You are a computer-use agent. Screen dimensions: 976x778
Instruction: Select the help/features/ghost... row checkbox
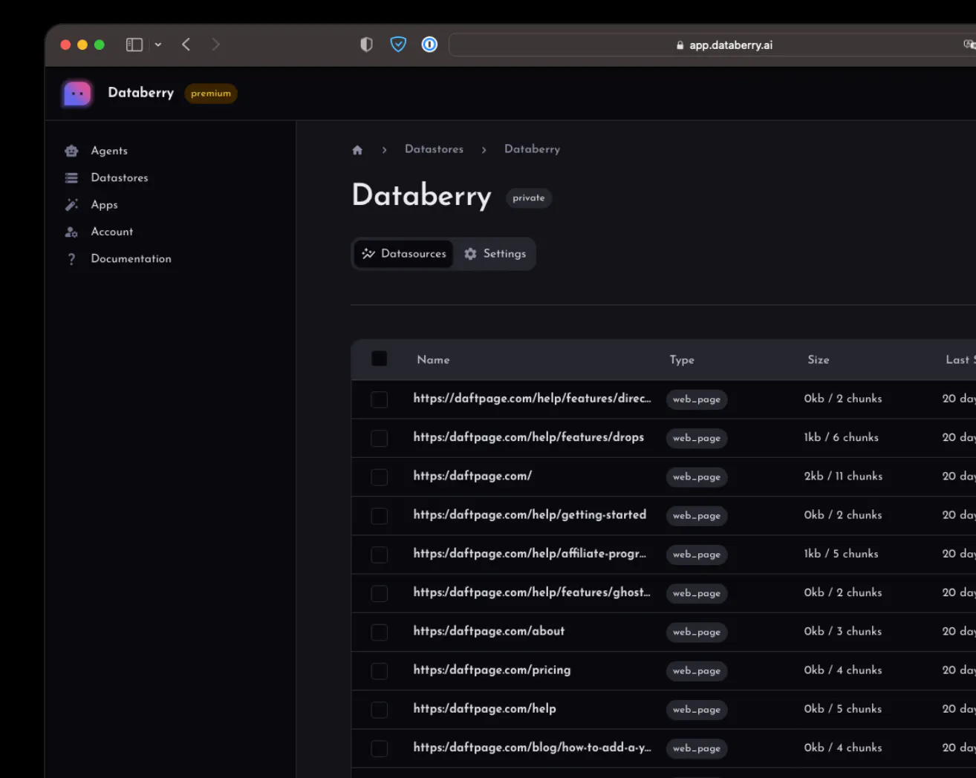click(380, 593)
